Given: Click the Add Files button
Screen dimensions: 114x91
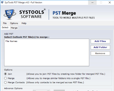Looking at the screenshot, I should click(100, 41).
